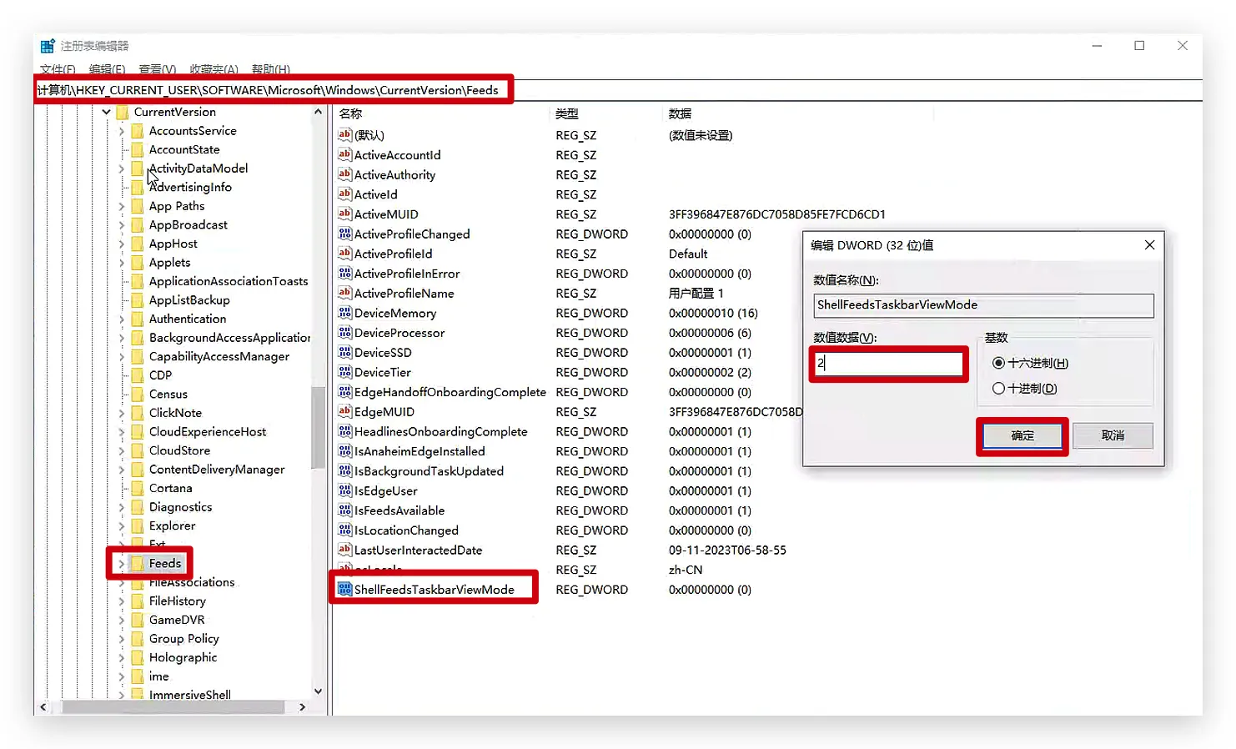Expand the App Paths node
The width and height of the screenshot is (1236, 749).
pos(121,206)
